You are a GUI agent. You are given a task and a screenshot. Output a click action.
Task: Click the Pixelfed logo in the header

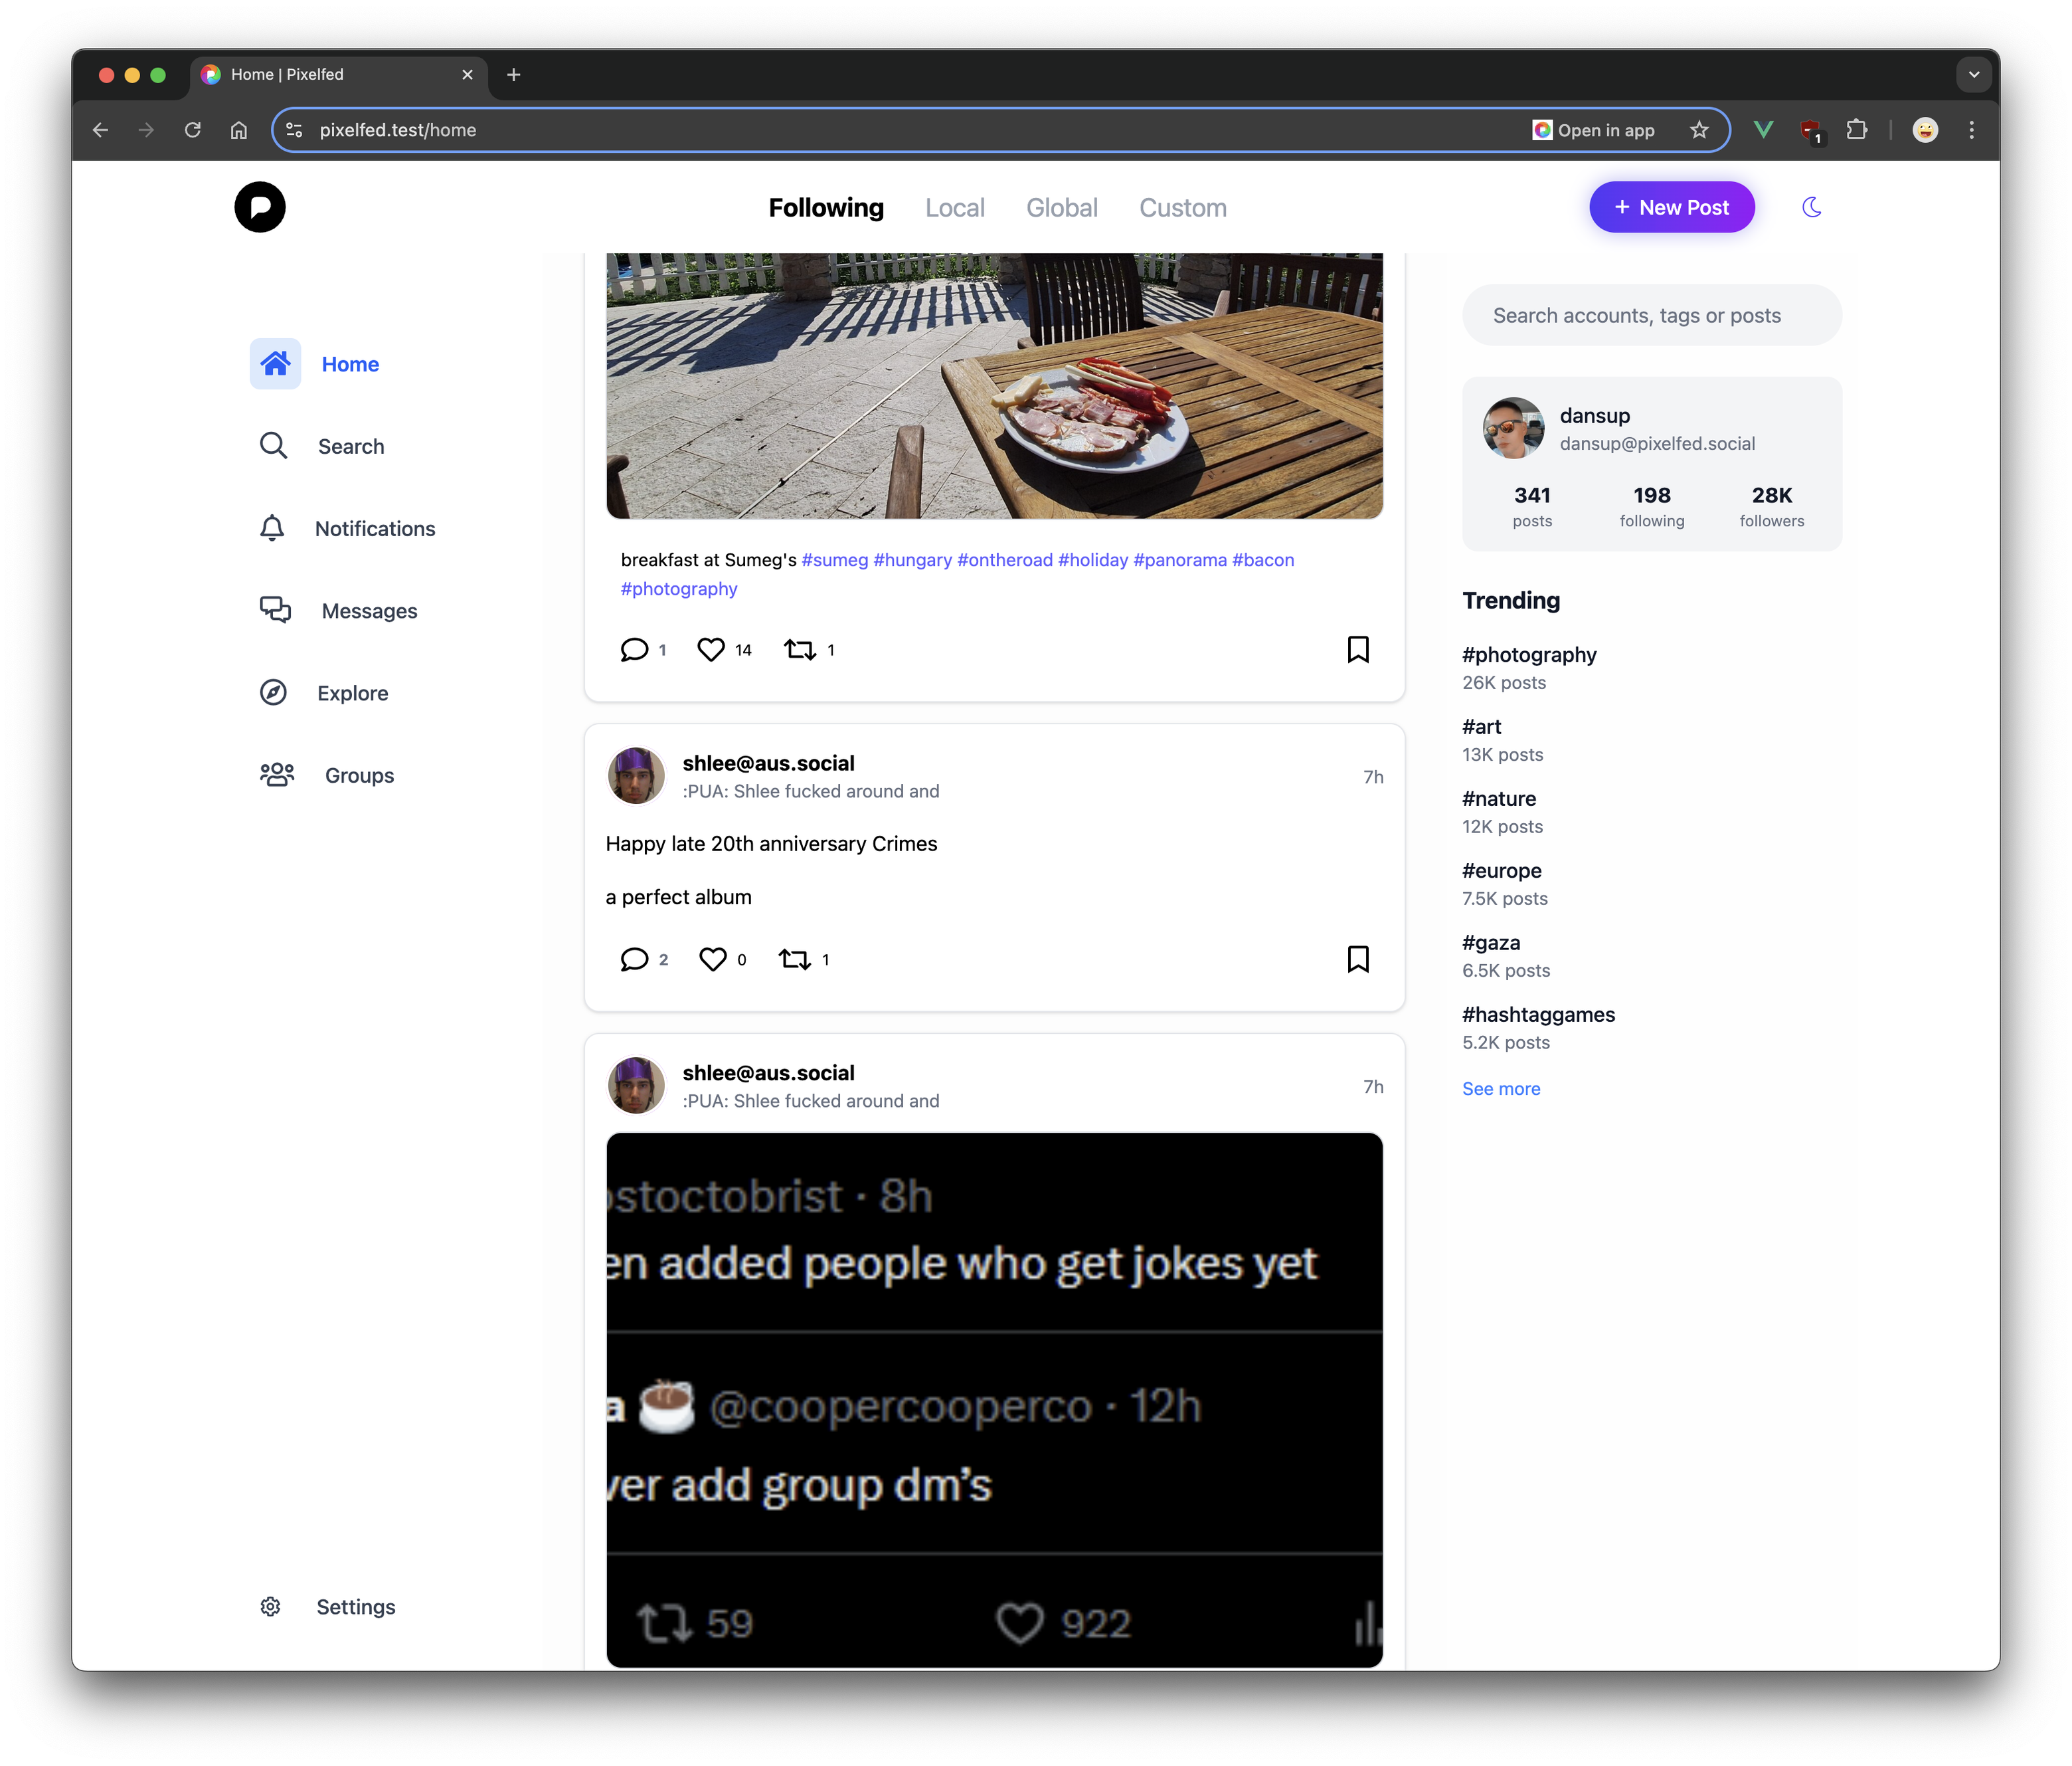click(260, 207)
